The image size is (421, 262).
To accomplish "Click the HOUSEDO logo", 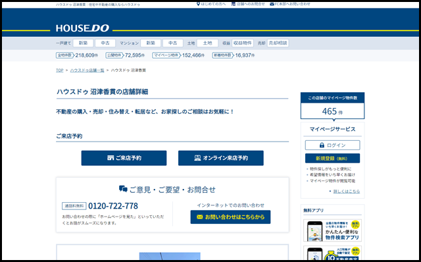I will tap(82, 28).
